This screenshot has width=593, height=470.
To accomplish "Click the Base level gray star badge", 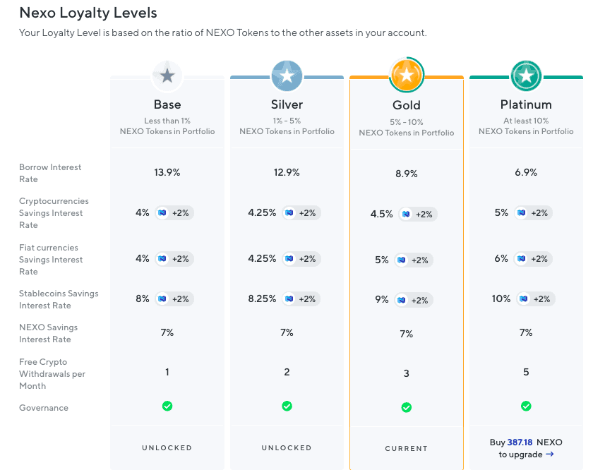I will [167, 76].
